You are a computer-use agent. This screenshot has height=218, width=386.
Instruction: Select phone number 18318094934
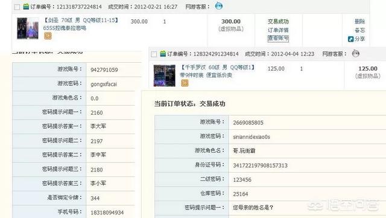click(107, 213)
